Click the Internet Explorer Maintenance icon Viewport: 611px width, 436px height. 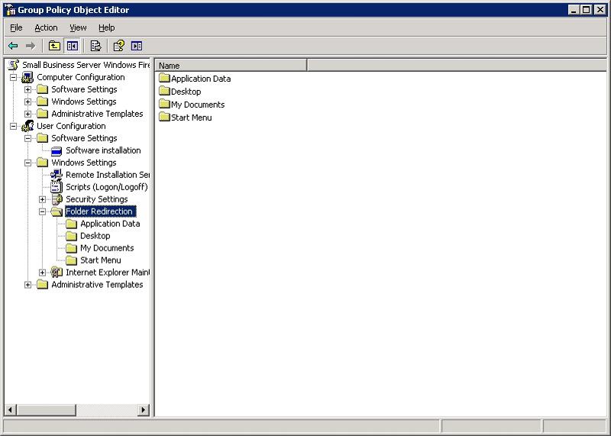[x=57, y=273]
